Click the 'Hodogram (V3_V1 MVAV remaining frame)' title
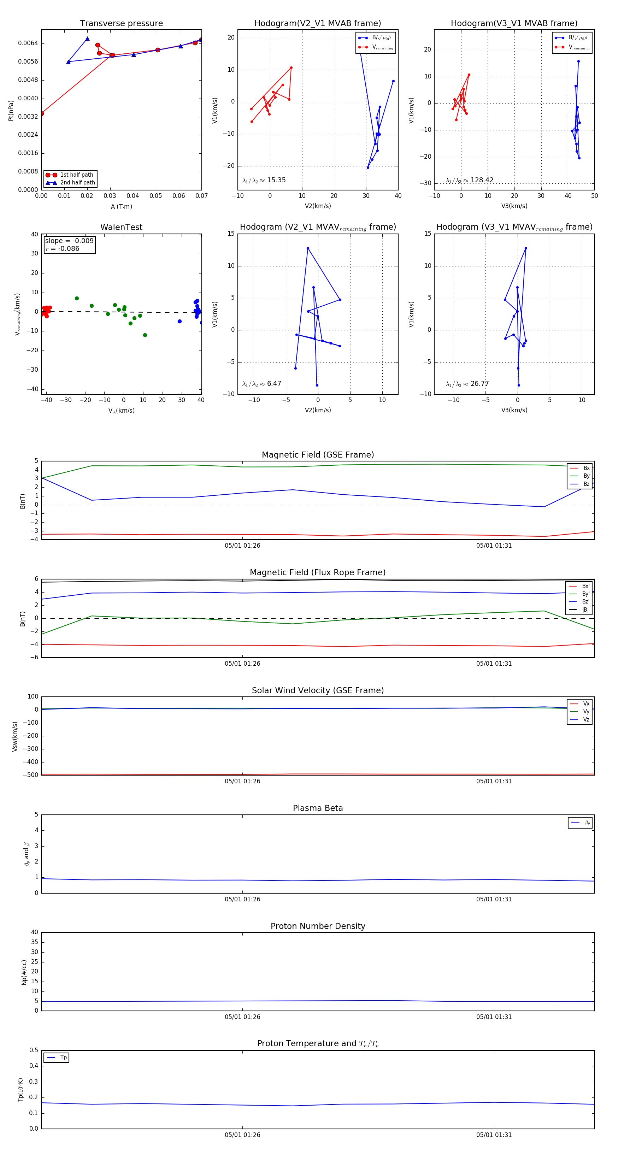 point(514,227)
